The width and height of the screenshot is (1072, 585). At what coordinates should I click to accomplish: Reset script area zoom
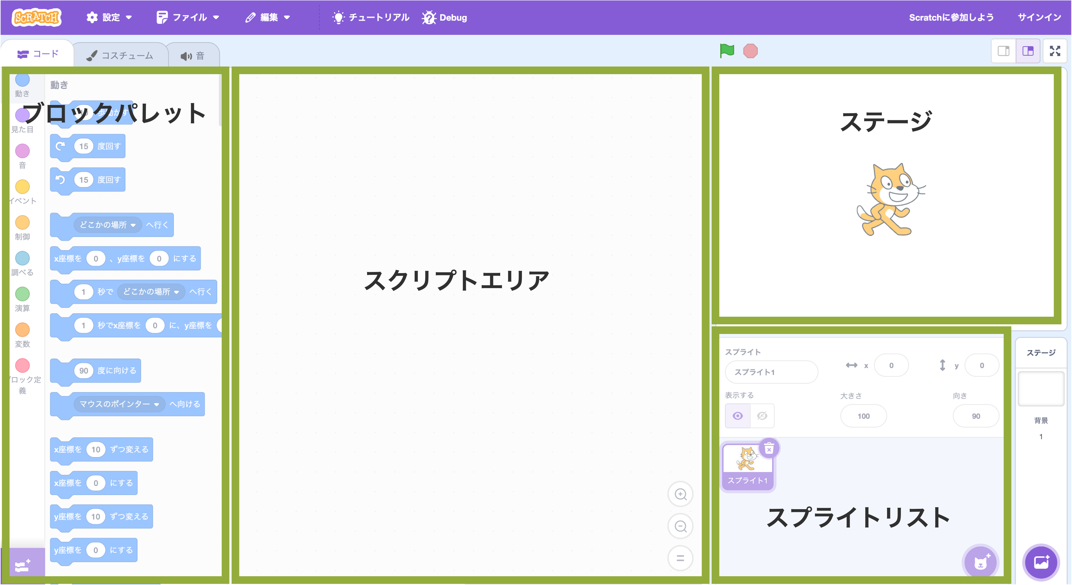680,558
